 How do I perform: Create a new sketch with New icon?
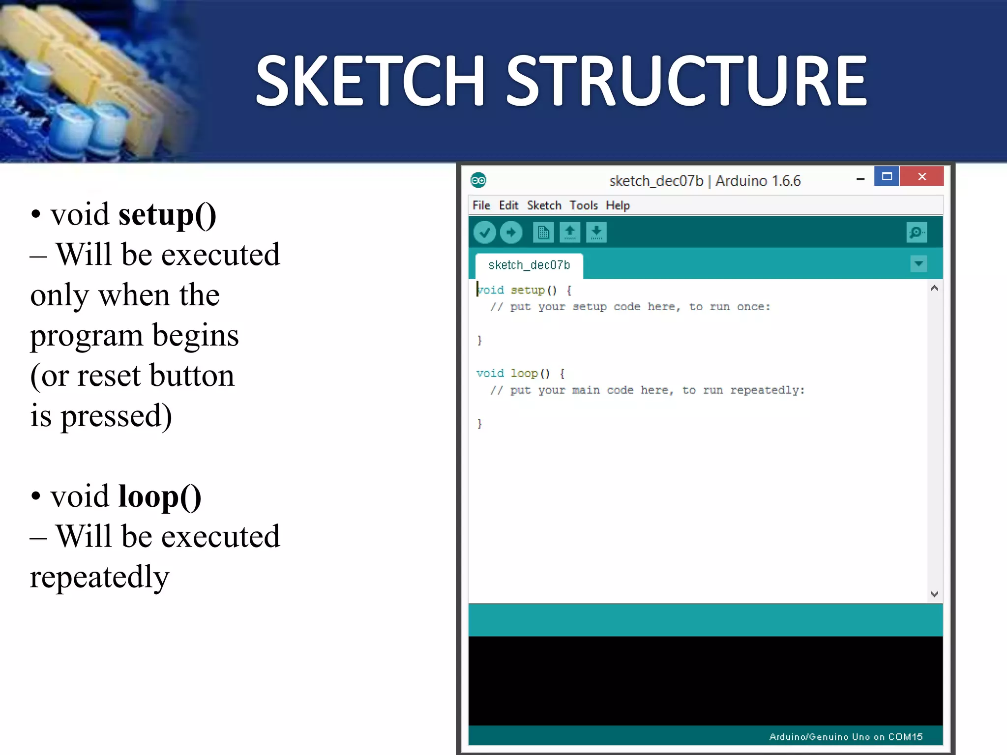543,232
